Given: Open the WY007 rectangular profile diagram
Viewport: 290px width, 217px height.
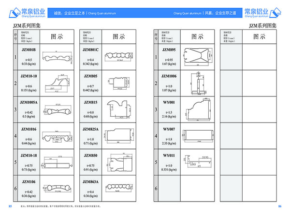Looking at the screenshot, I should tap(198, 136).
